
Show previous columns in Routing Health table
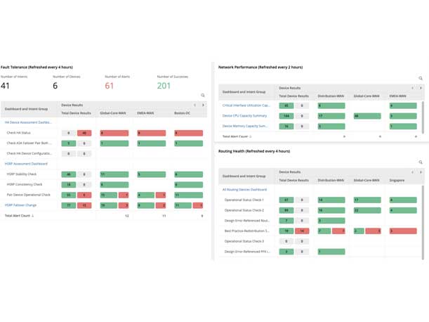coord(412,172)
